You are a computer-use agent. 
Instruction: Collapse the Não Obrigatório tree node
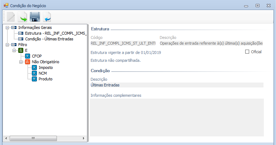pos(21,62)
